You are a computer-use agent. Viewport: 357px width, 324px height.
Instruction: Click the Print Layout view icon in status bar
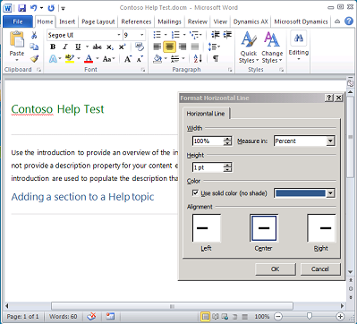point(205,316)
